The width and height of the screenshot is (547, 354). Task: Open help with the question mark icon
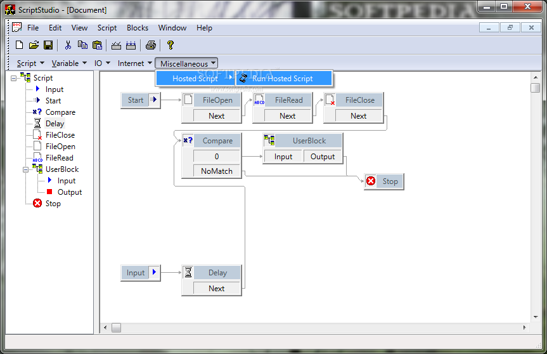click(x=171, y=44)
